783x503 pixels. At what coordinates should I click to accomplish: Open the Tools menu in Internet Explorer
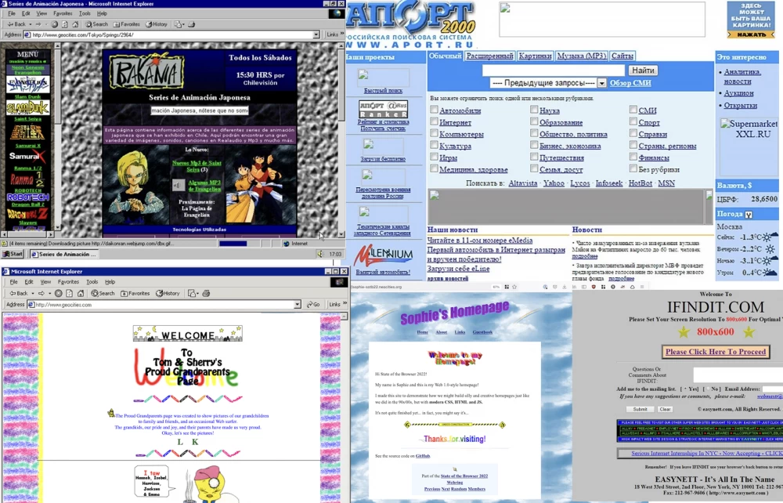point(85,13)
